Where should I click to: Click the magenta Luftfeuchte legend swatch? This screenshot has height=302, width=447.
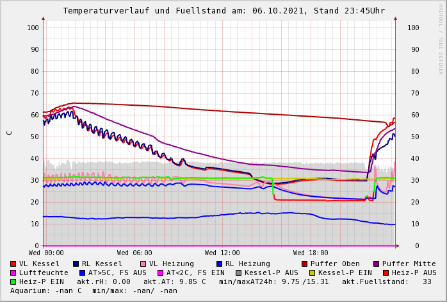click(x=13, y=273)
